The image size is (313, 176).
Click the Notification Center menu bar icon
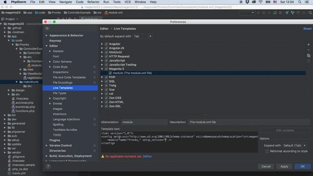(x=307, y=2)
